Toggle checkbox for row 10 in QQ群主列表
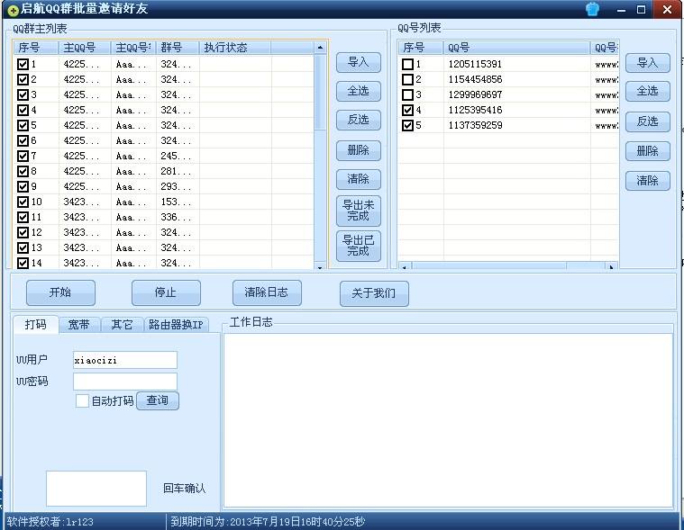This screenshot has width=684, height=530. coord(23,202)
